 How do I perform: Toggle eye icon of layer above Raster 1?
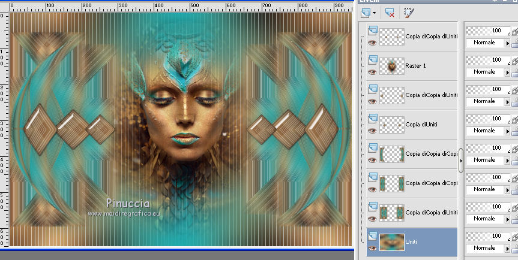click(372, 43)
